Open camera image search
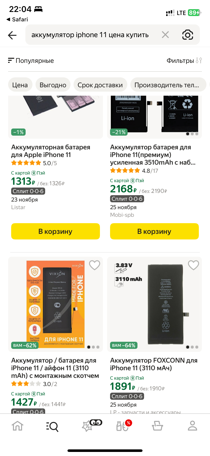210x456 pixels. [188, 35]
